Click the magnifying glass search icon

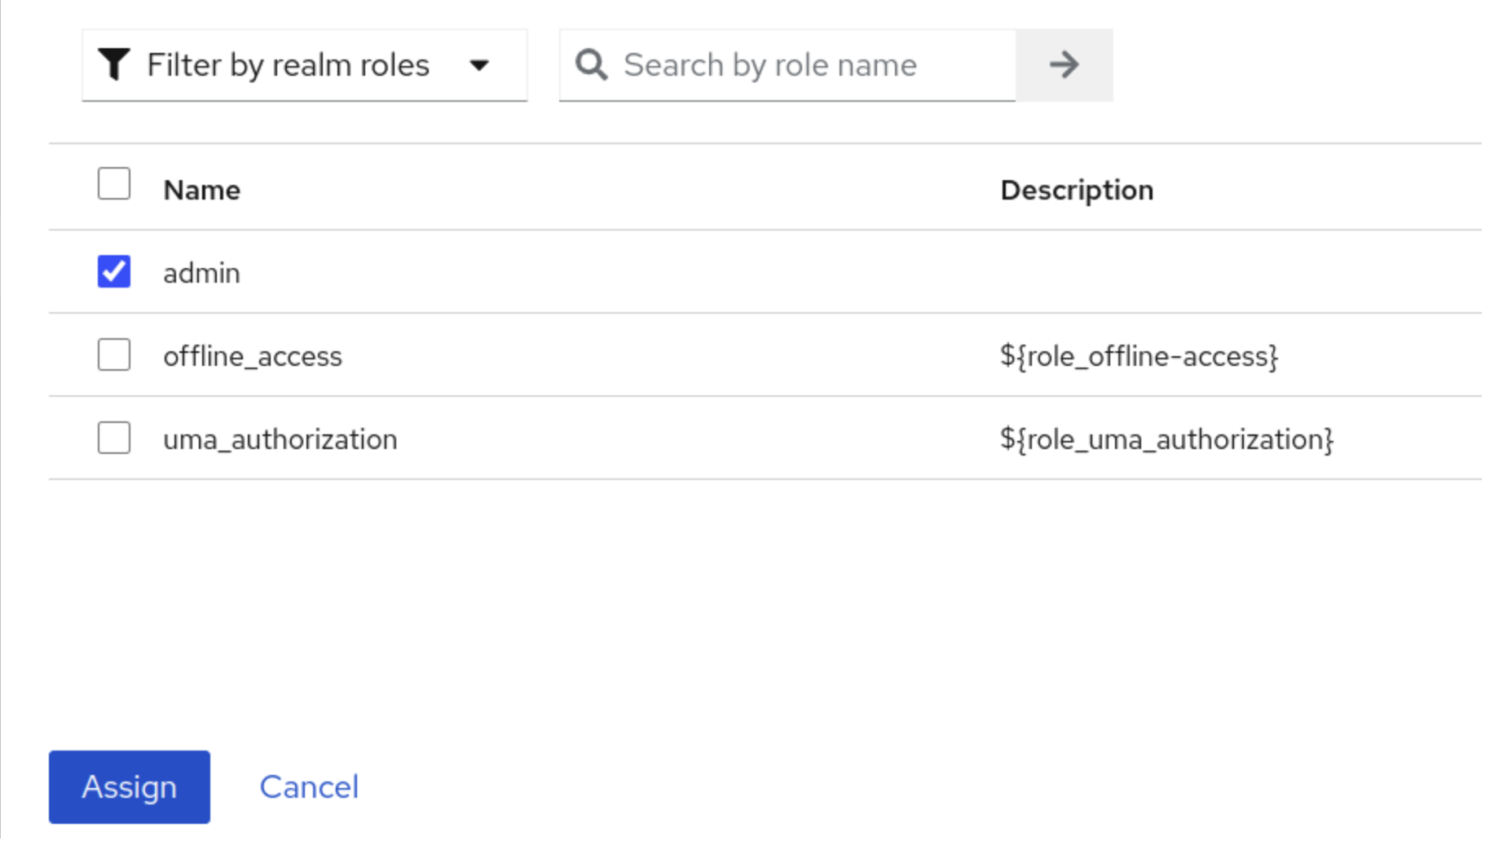tap(591, 65)
